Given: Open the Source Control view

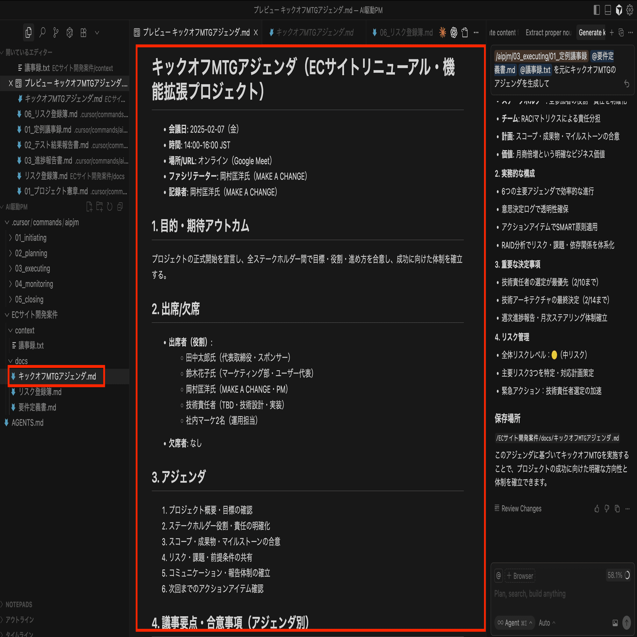Looking at the screenshot, I should (56, 32).
